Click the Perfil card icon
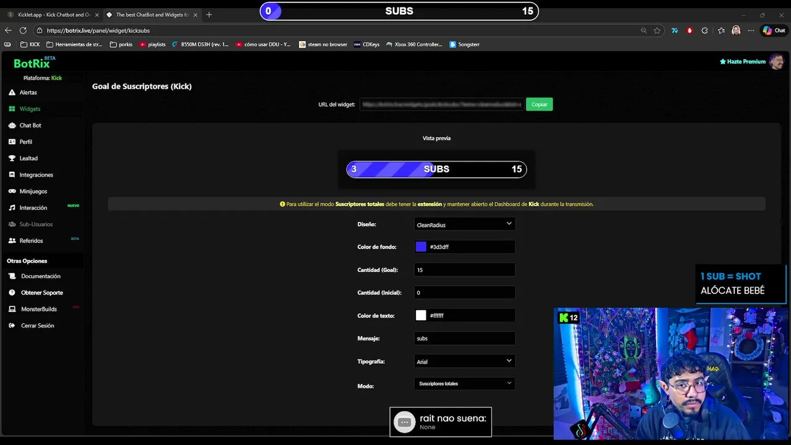 tap(12, 142)
